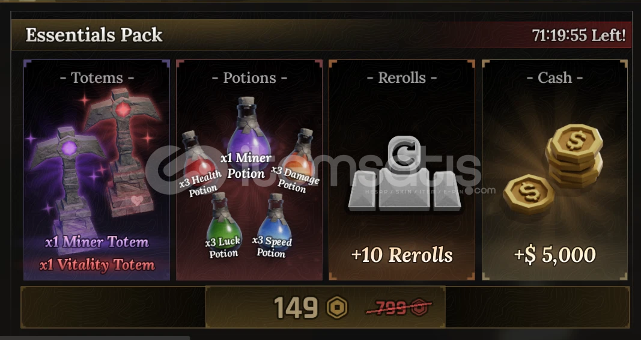This screenshot has height=340, width=641.
Task: Open the Potions card
Action: 249,170
